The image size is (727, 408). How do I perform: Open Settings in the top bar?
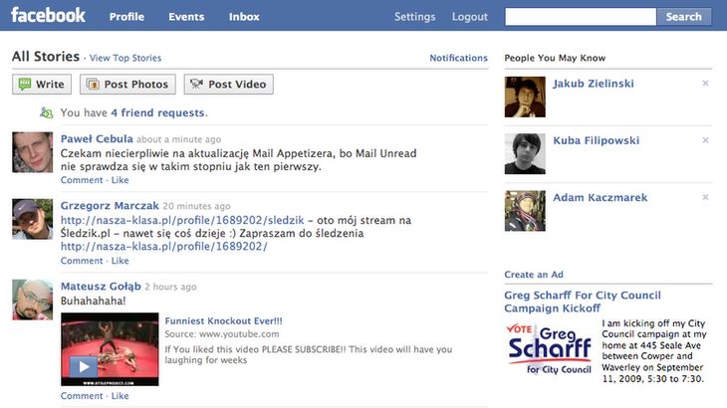pos(415,17)
